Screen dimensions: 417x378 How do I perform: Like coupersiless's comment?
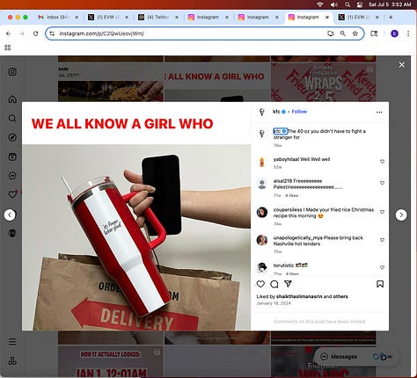(382, 212)
